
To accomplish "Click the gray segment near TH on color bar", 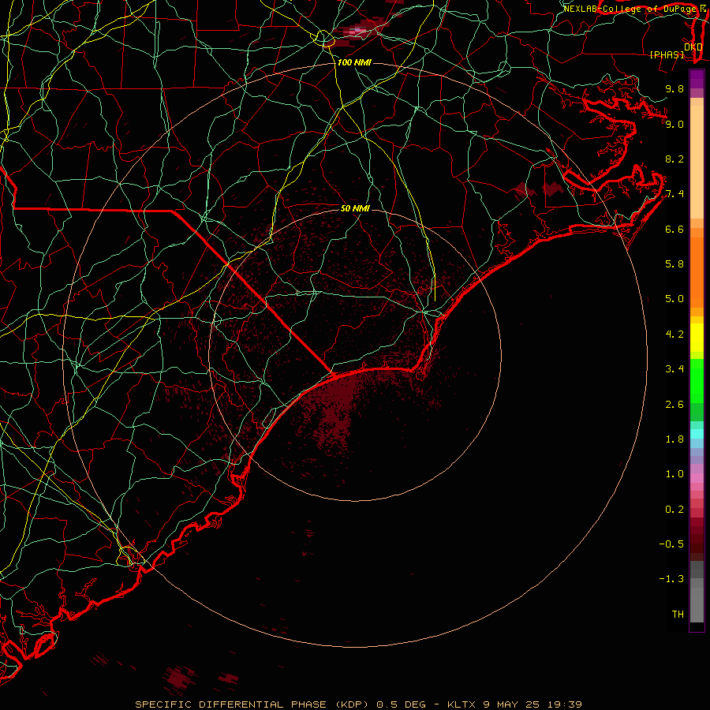I will click(697, 605).
